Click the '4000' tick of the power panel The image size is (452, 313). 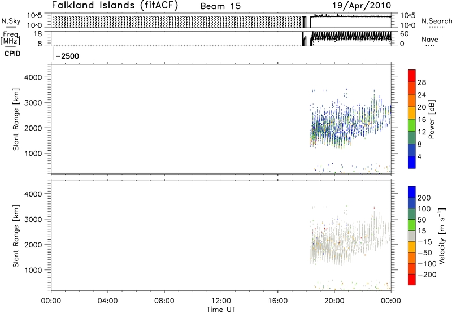(x=33, y=77)
